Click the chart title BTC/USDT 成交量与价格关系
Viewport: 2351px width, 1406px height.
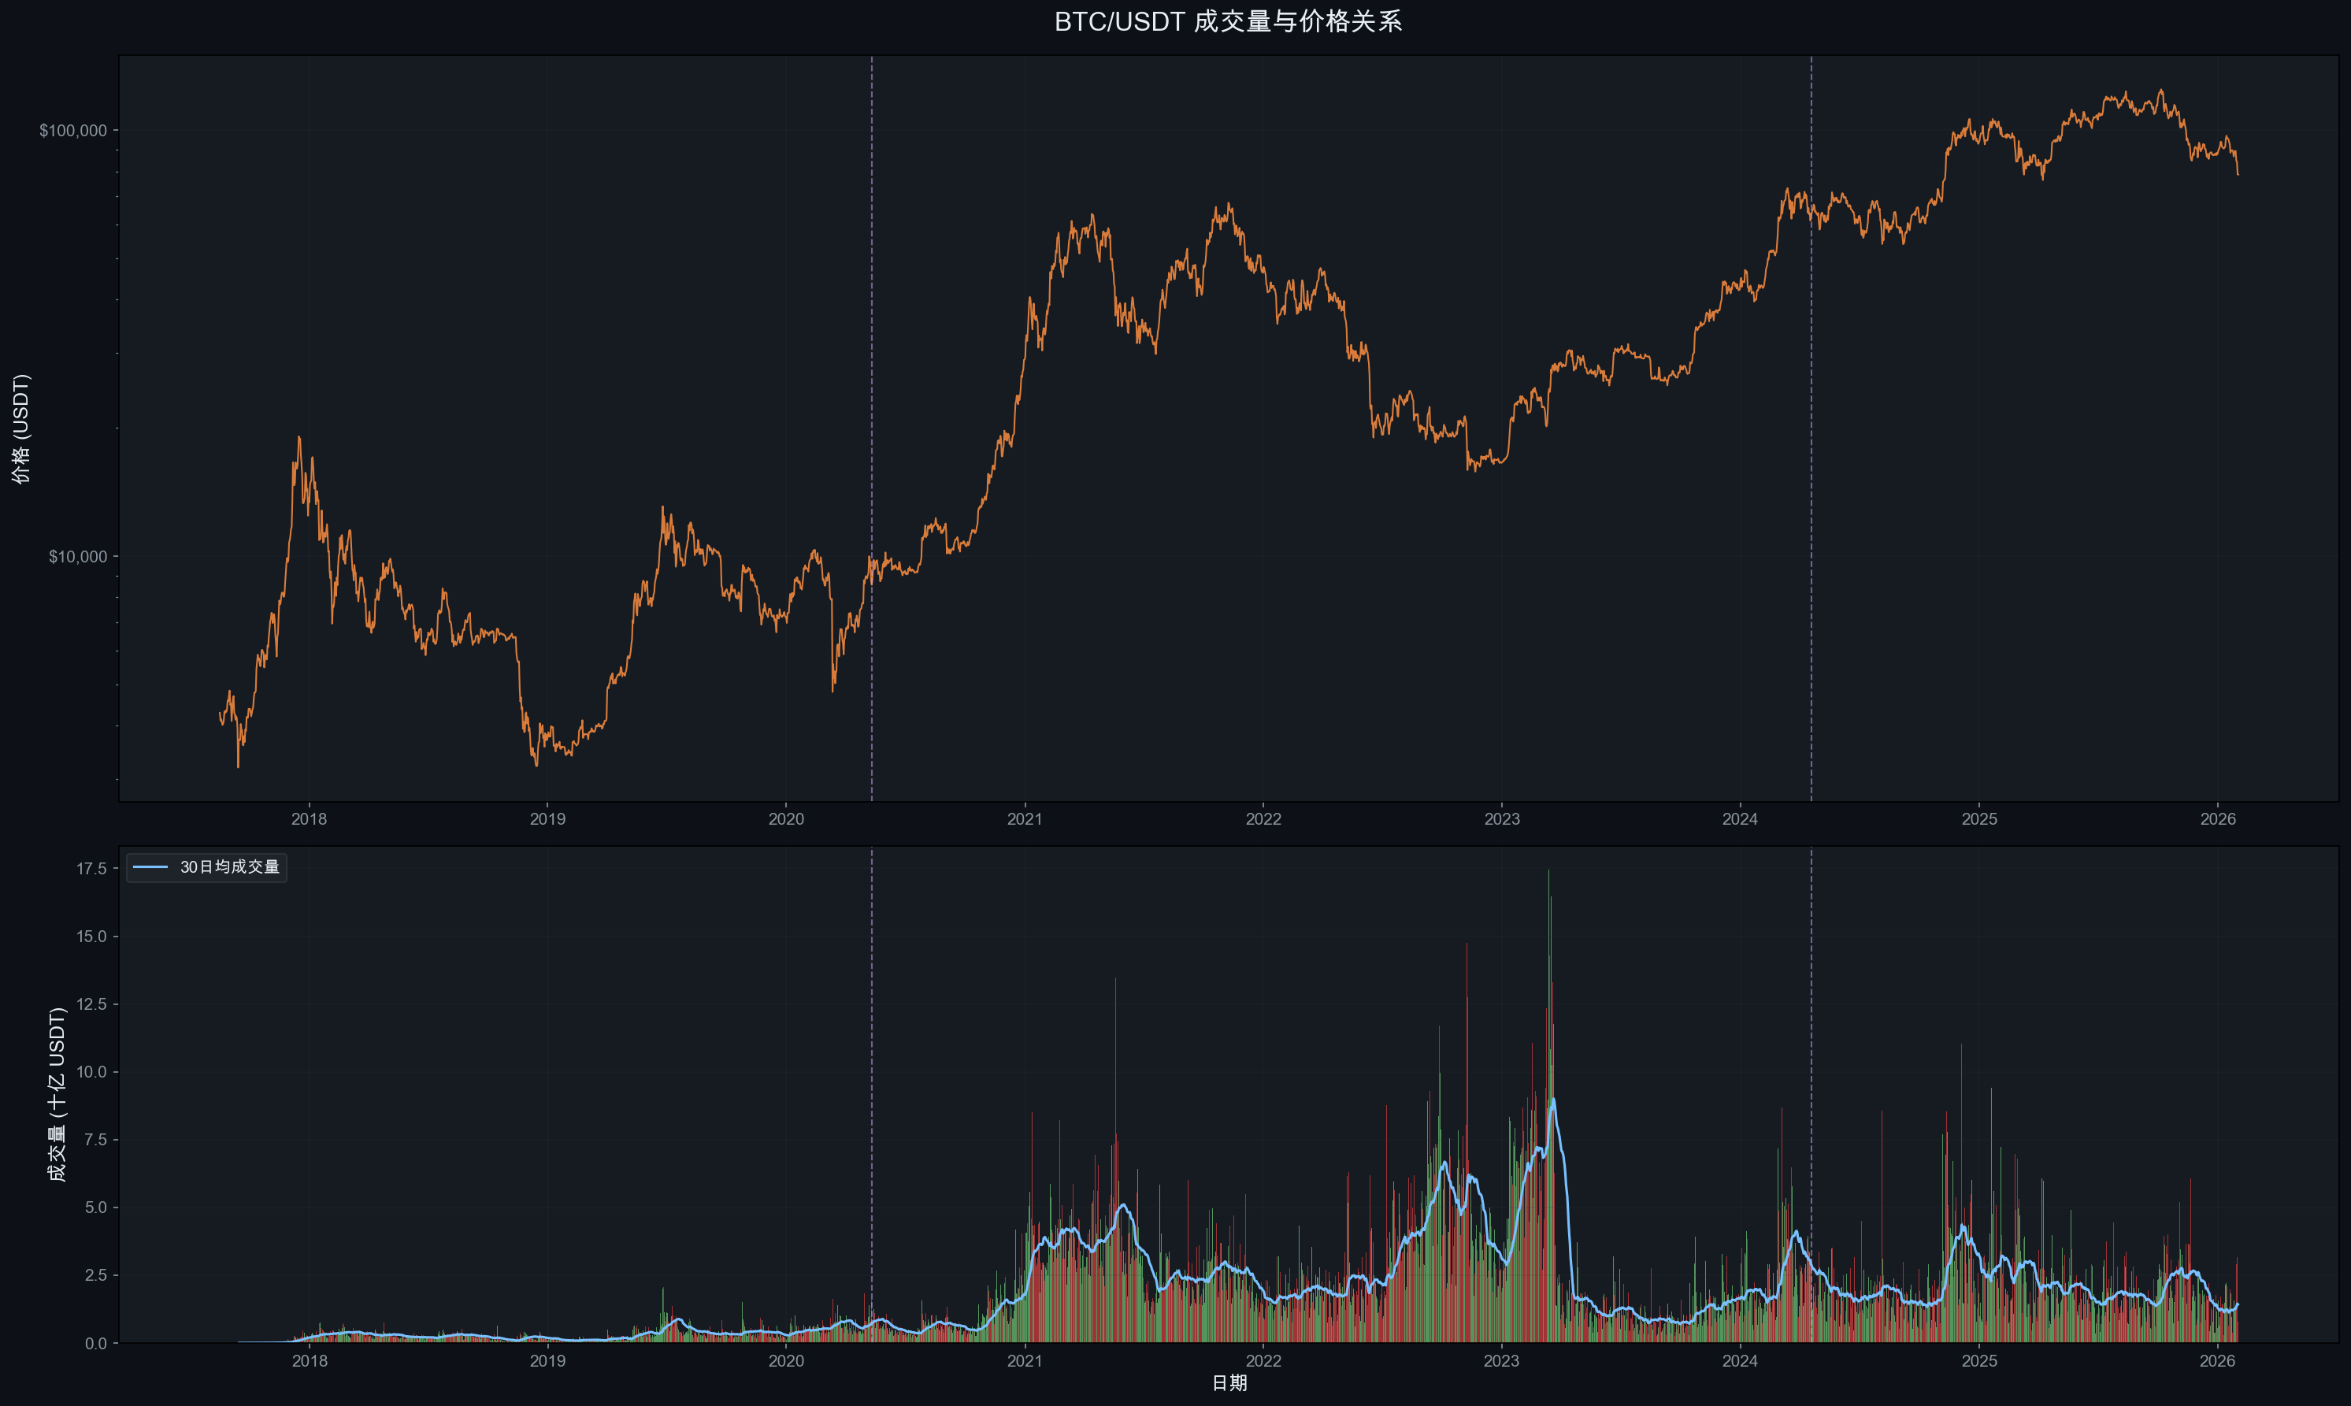[1228, 22]
